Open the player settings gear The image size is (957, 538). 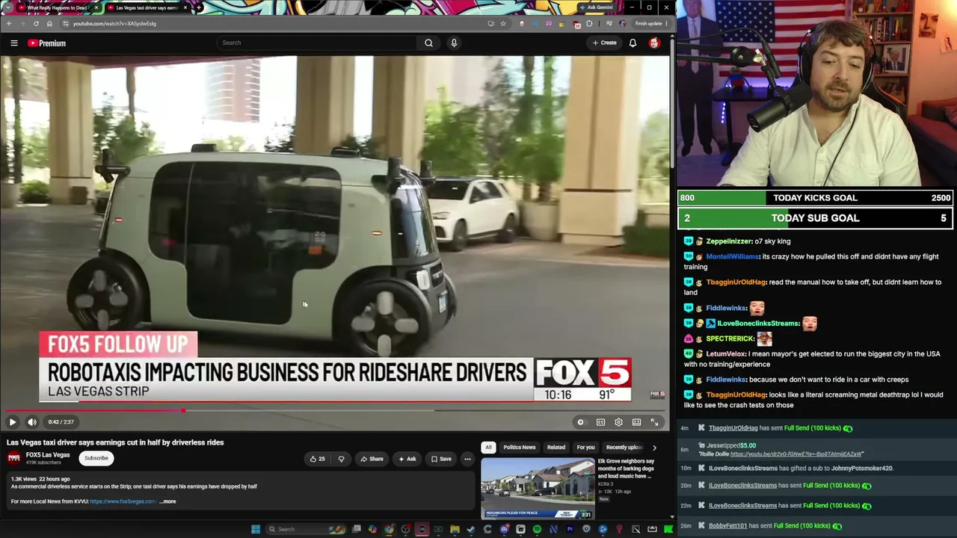618,422
